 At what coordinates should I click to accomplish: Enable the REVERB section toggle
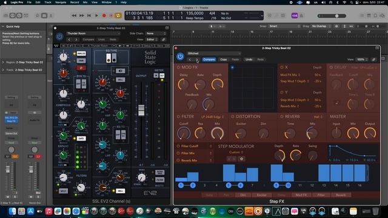coord(281,116)
